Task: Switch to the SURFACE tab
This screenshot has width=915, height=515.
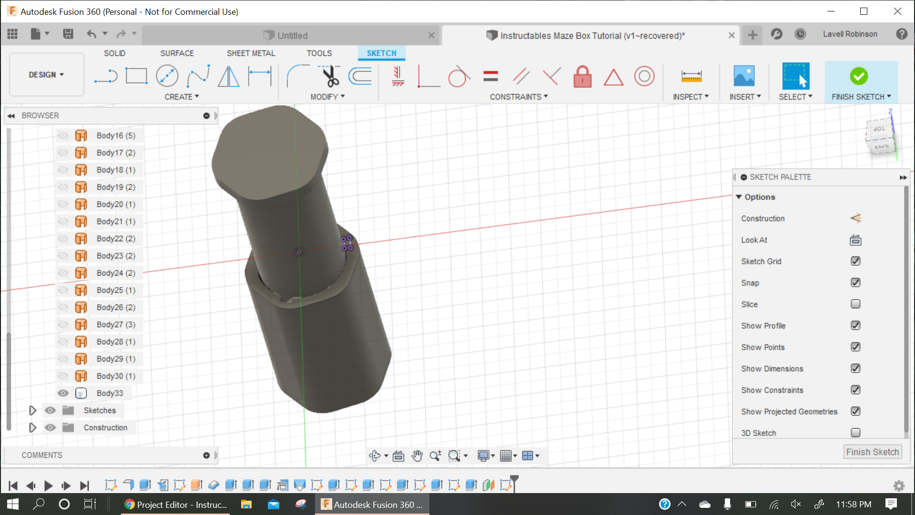Action: [177, 53]
